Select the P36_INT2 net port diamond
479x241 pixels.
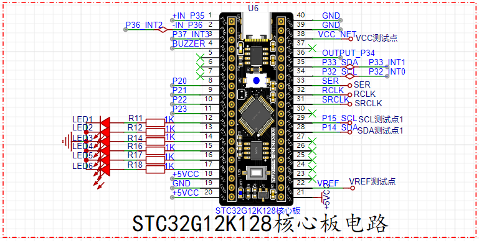(163, 30)
